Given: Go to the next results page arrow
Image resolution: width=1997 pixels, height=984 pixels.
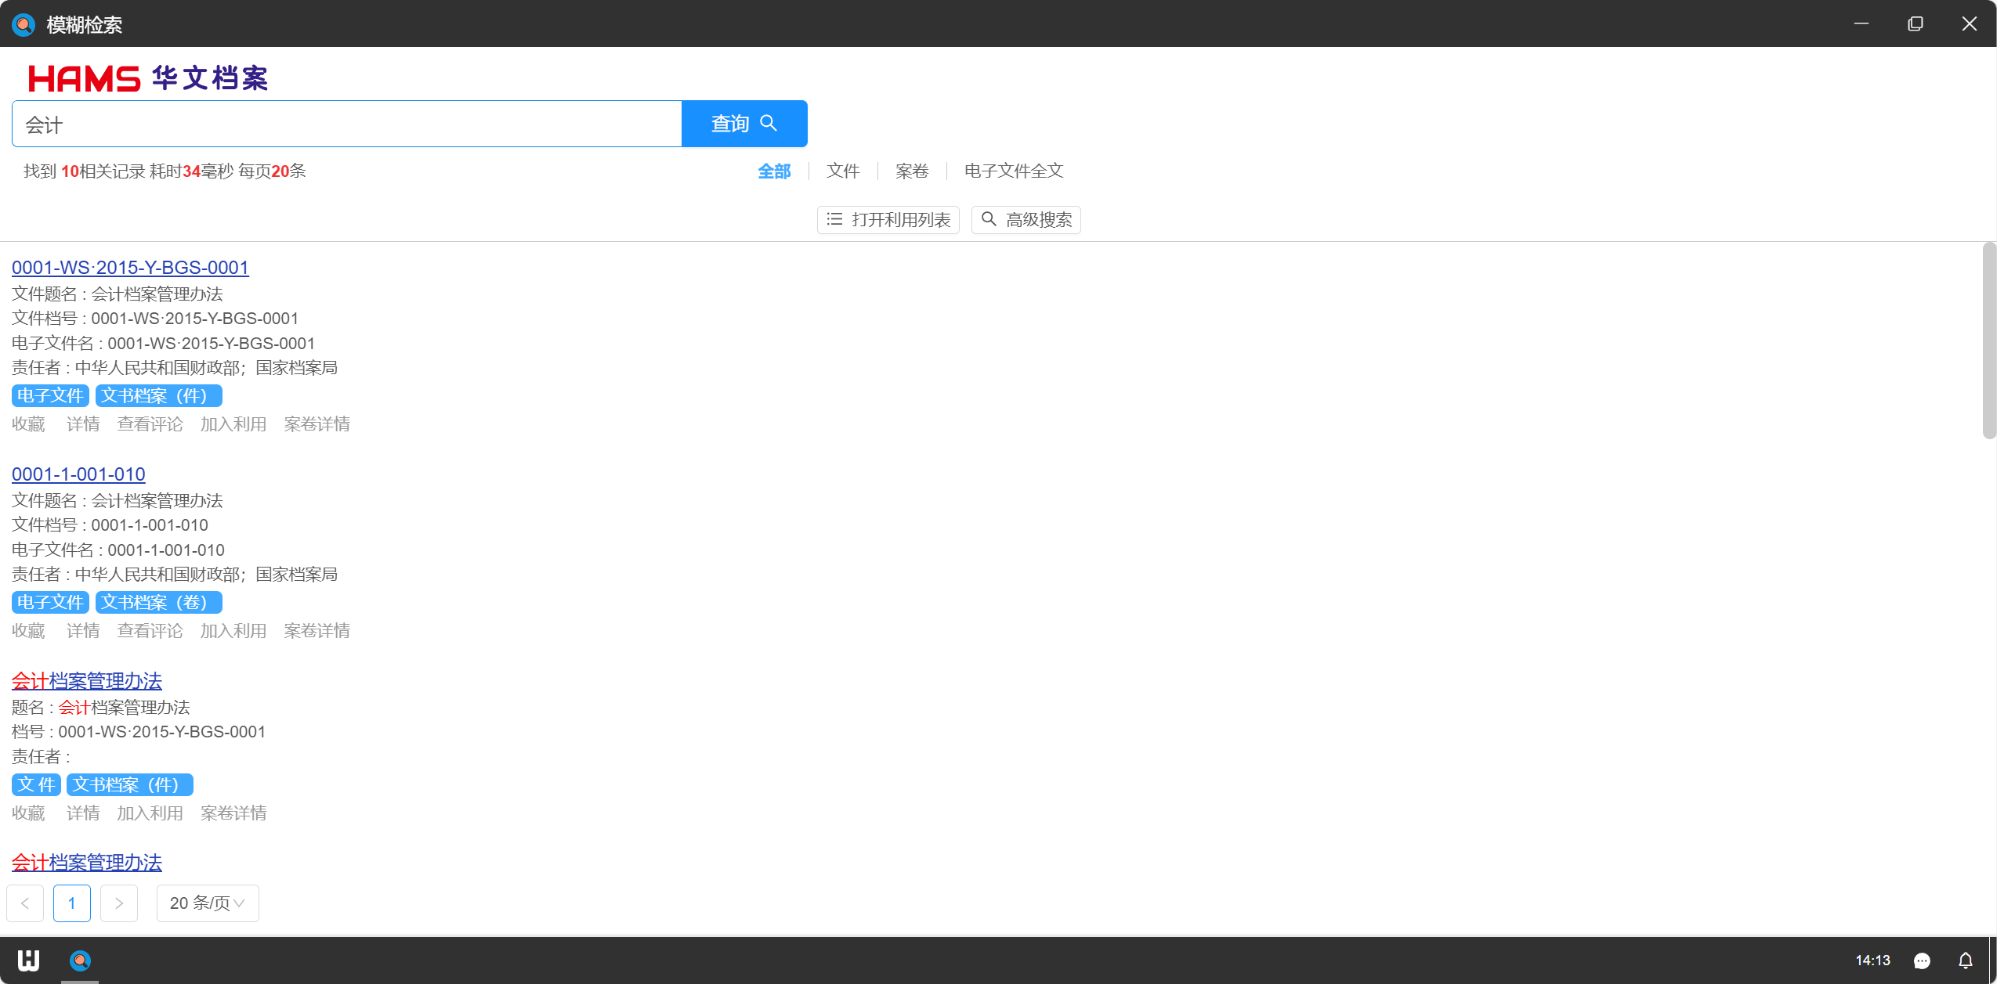Looking at the screenshot, I should 119,903.
